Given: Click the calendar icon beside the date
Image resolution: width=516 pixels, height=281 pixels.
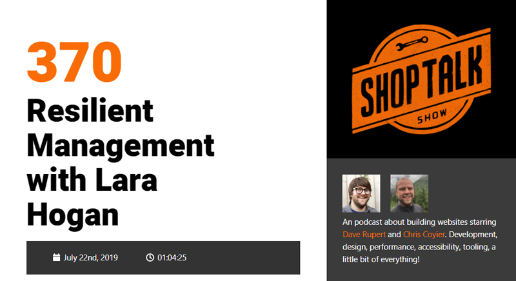Looking at the screenshot, I should [x=56, y=257].
